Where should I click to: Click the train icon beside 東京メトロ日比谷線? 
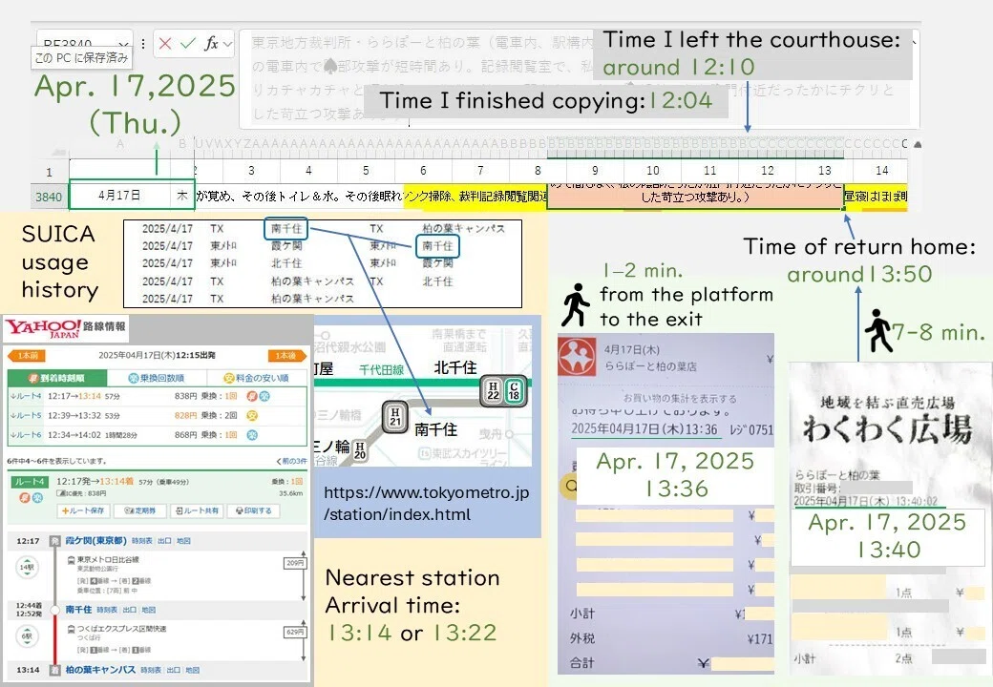coord(71,560)
